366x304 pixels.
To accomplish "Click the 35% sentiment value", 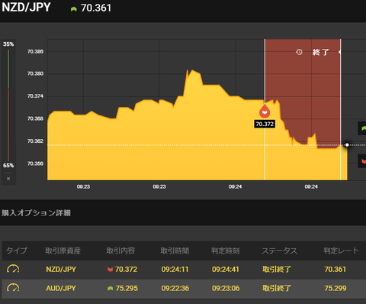I will click(8, 44).
